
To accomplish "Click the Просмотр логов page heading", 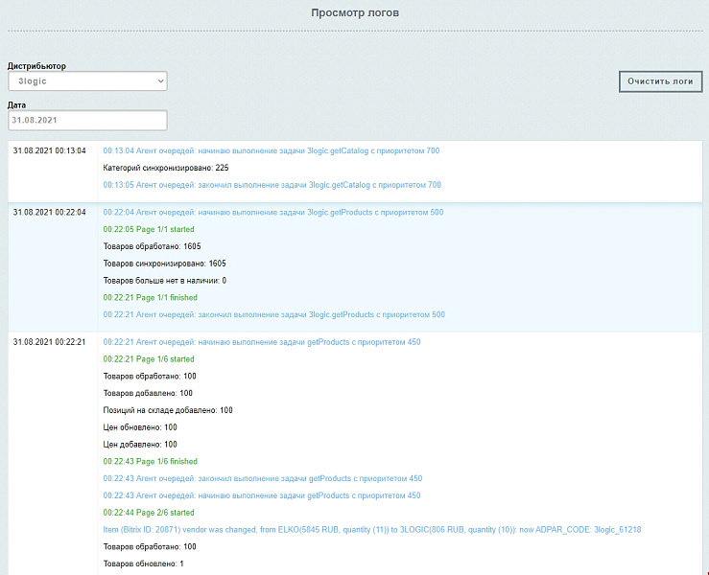I will tap(355, 13).
